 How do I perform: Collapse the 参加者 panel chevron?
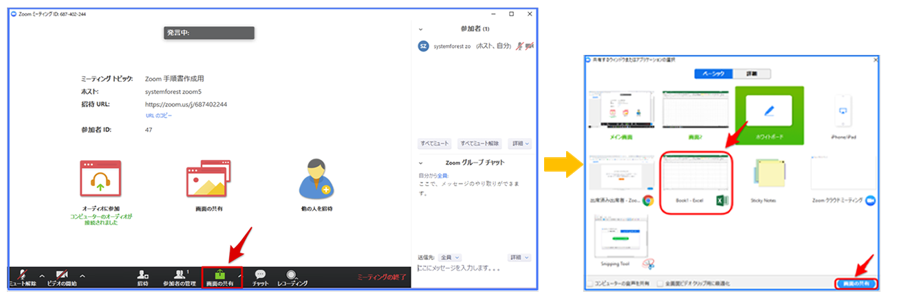[420, 29]
